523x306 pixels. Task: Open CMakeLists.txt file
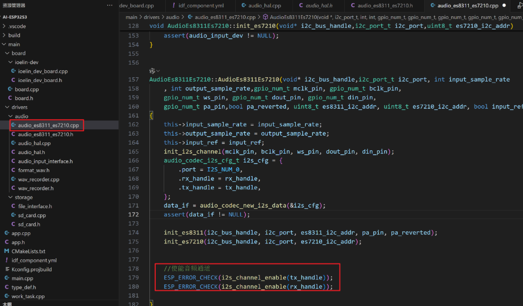[x=28, y=251]
